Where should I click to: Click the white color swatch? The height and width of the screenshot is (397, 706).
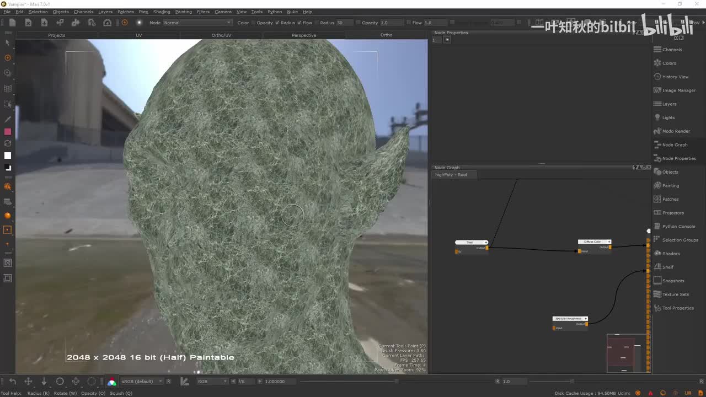coord(8,155)
